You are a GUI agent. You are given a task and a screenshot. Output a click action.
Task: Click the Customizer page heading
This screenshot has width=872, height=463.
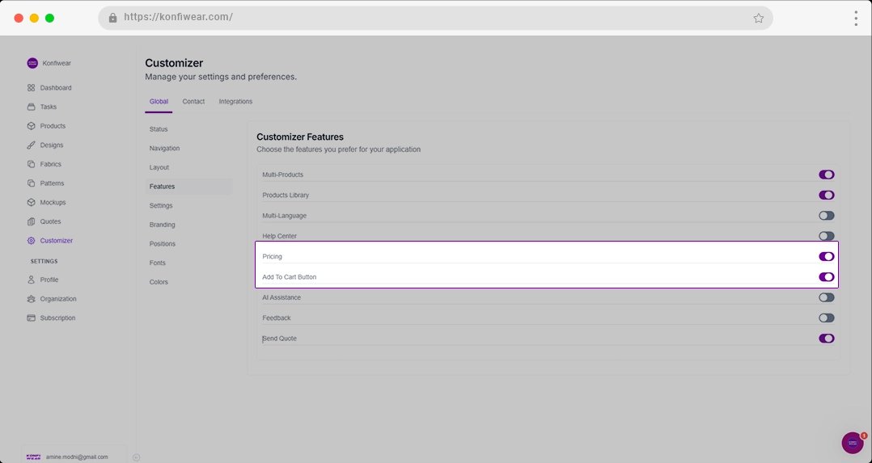click(x=174, y=63)
